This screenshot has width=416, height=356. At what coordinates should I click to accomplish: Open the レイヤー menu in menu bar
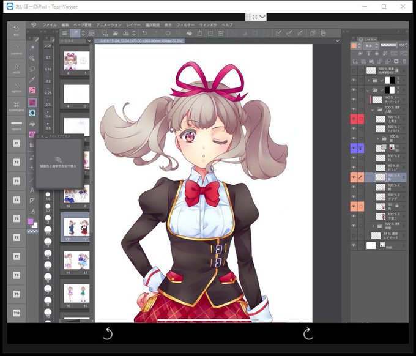point(133,25)
